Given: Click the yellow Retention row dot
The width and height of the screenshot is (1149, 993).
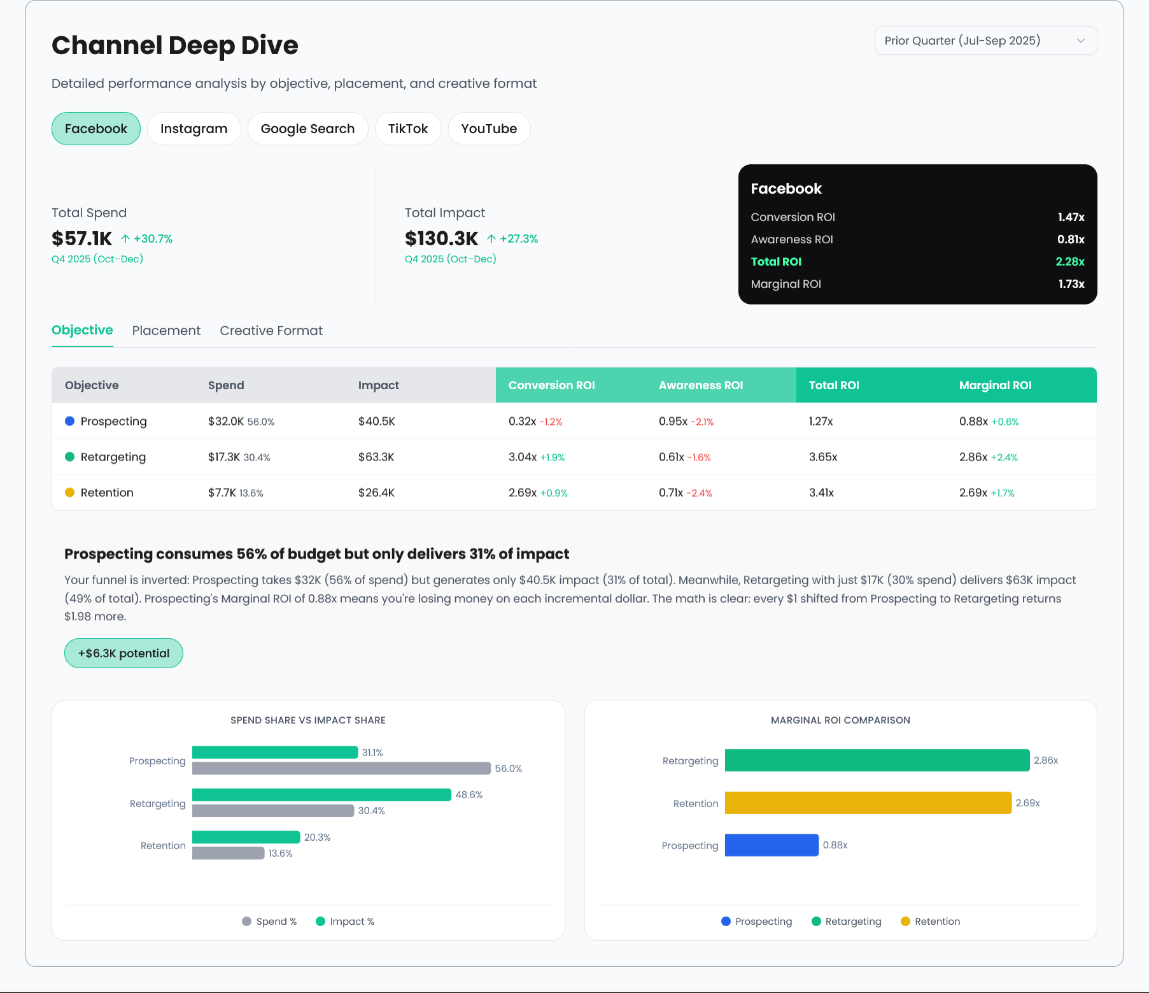Looking at the screenshot, I should click(x=70, y=492).
